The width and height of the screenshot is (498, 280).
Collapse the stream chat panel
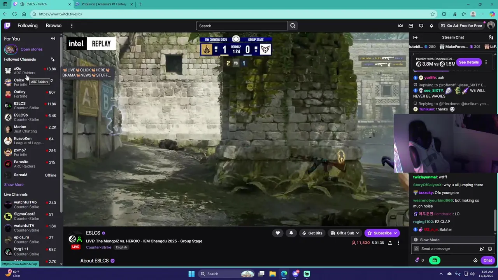click(415, 37)
